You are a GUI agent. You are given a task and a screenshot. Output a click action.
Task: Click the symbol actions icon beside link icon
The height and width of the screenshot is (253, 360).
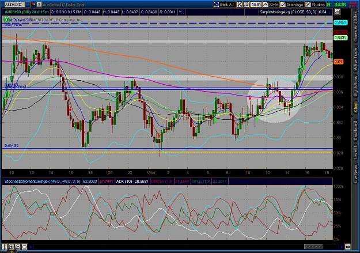pyautogui.click(x=39, y=5)
